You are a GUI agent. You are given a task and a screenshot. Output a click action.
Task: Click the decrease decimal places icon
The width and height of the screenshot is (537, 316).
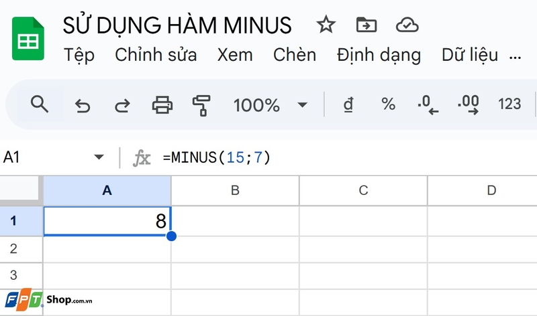[428, 105]
